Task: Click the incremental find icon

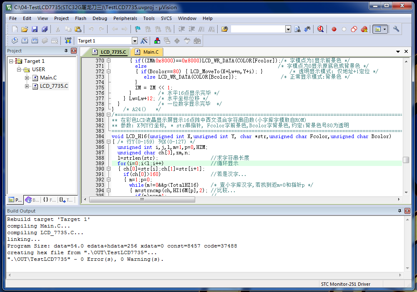Action: click(307, 29)
